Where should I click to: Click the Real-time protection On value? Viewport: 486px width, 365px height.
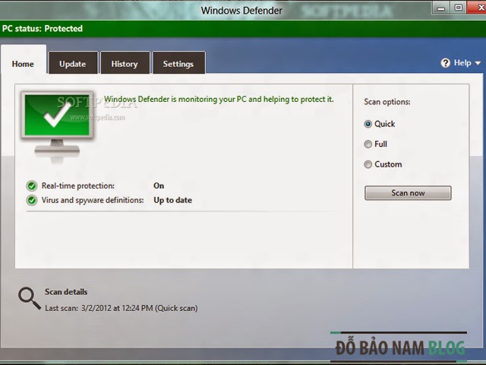click(x=159, y=186)
